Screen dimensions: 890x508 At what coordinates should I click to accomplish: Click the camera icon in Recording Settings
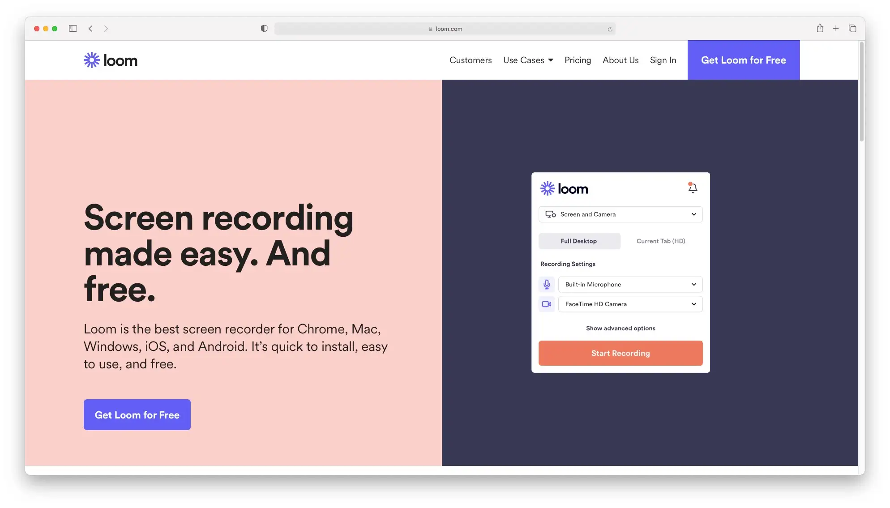pos(546,304)
